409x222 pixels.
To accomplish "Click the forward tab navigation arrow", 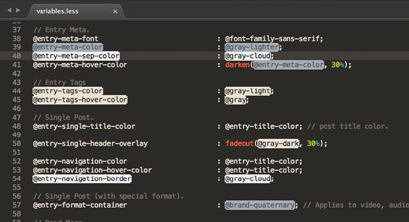I will coord(18,10).
